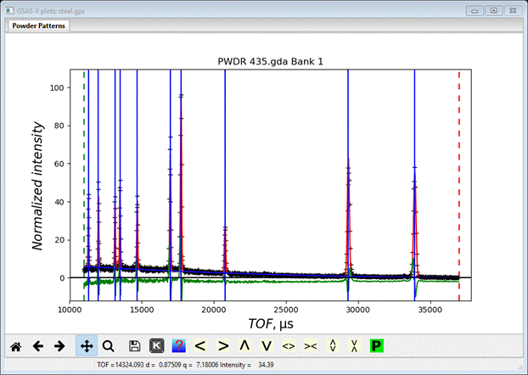Toggle the Pan axes tool
The height and width of the screenshot is (375, 528).
click(86, 345)
